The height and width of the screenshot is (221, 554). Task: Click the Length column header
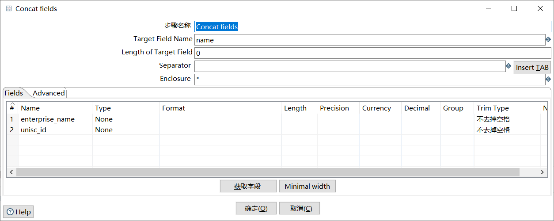tap(300, 108)
